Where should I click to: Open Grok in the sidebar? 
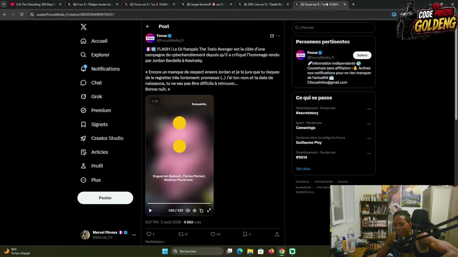(92, 97)
